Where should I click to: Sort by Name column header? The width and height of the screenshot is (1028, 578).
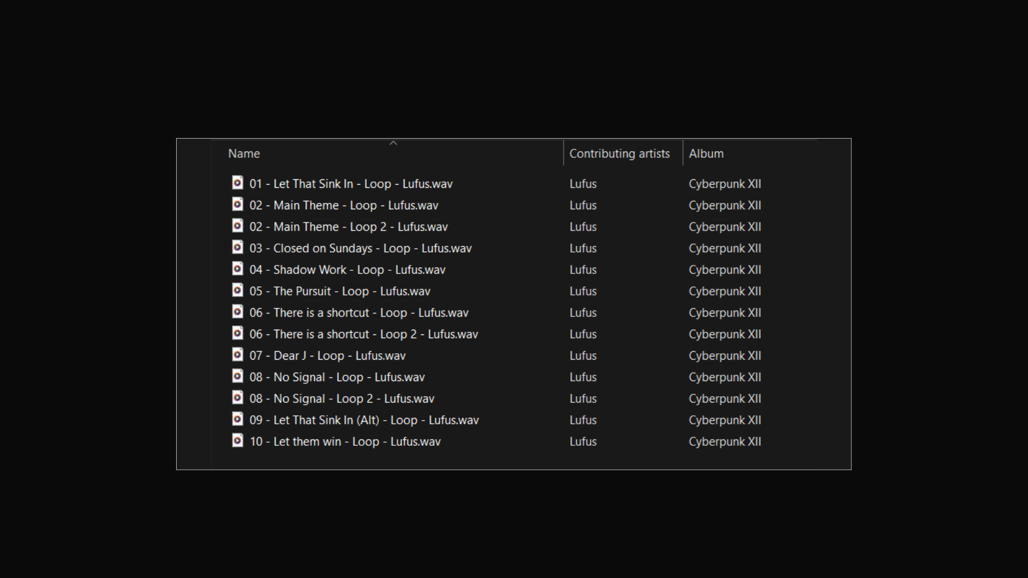(244, 154)
